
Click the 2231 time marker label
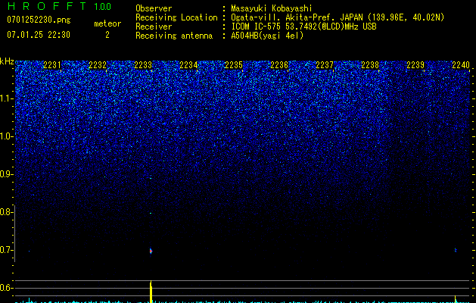pyautogui.click(x=52, y=65)
